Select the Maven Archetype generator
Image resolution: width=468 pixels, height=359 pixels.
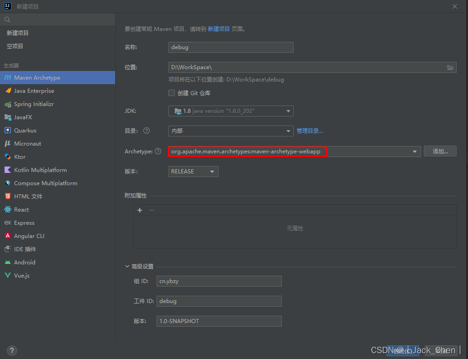click(58, 78)
